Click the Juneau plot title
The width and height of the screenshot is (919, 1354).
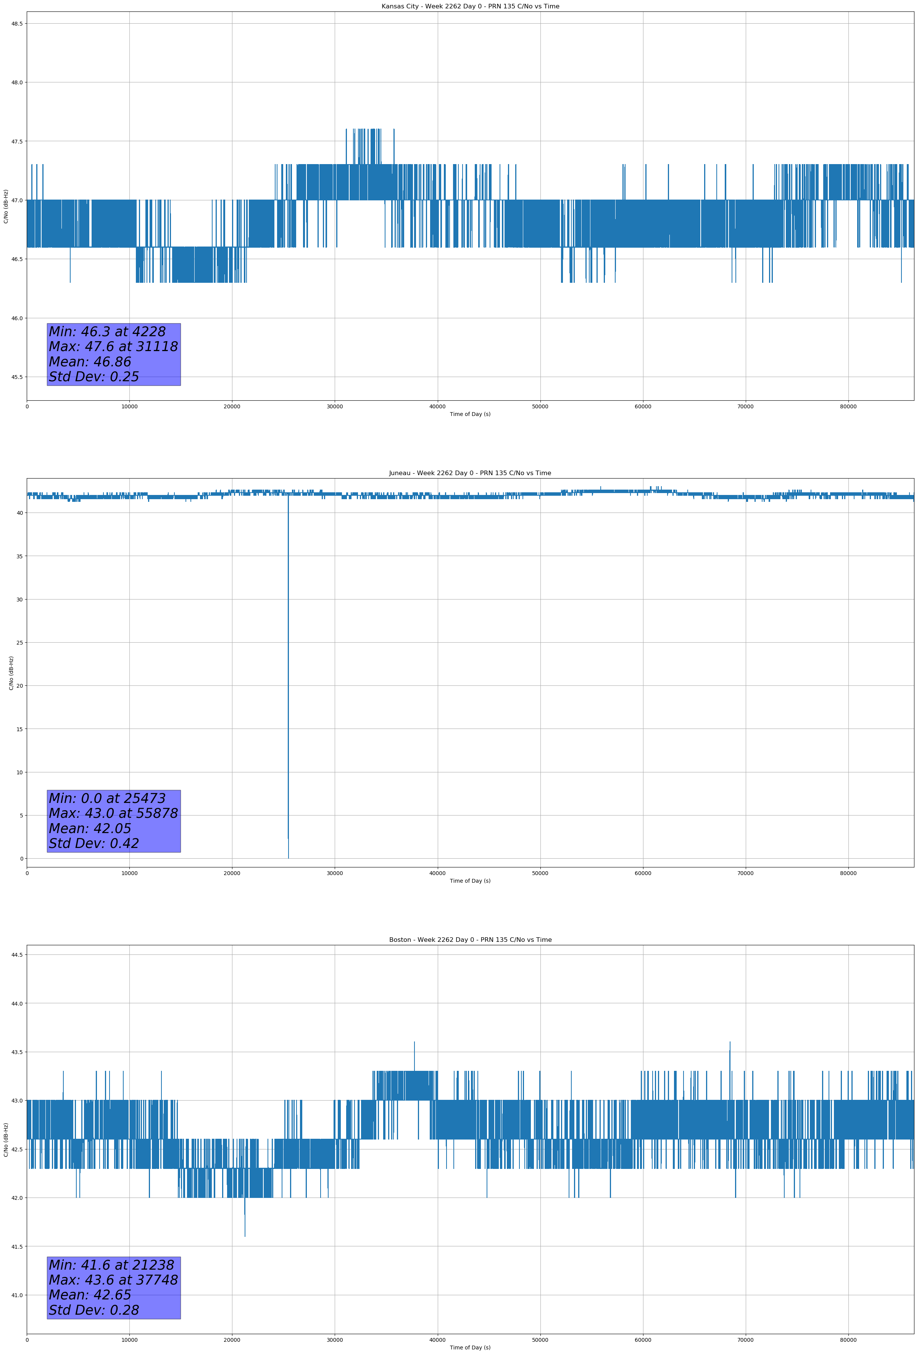click(x=470, y=473)
